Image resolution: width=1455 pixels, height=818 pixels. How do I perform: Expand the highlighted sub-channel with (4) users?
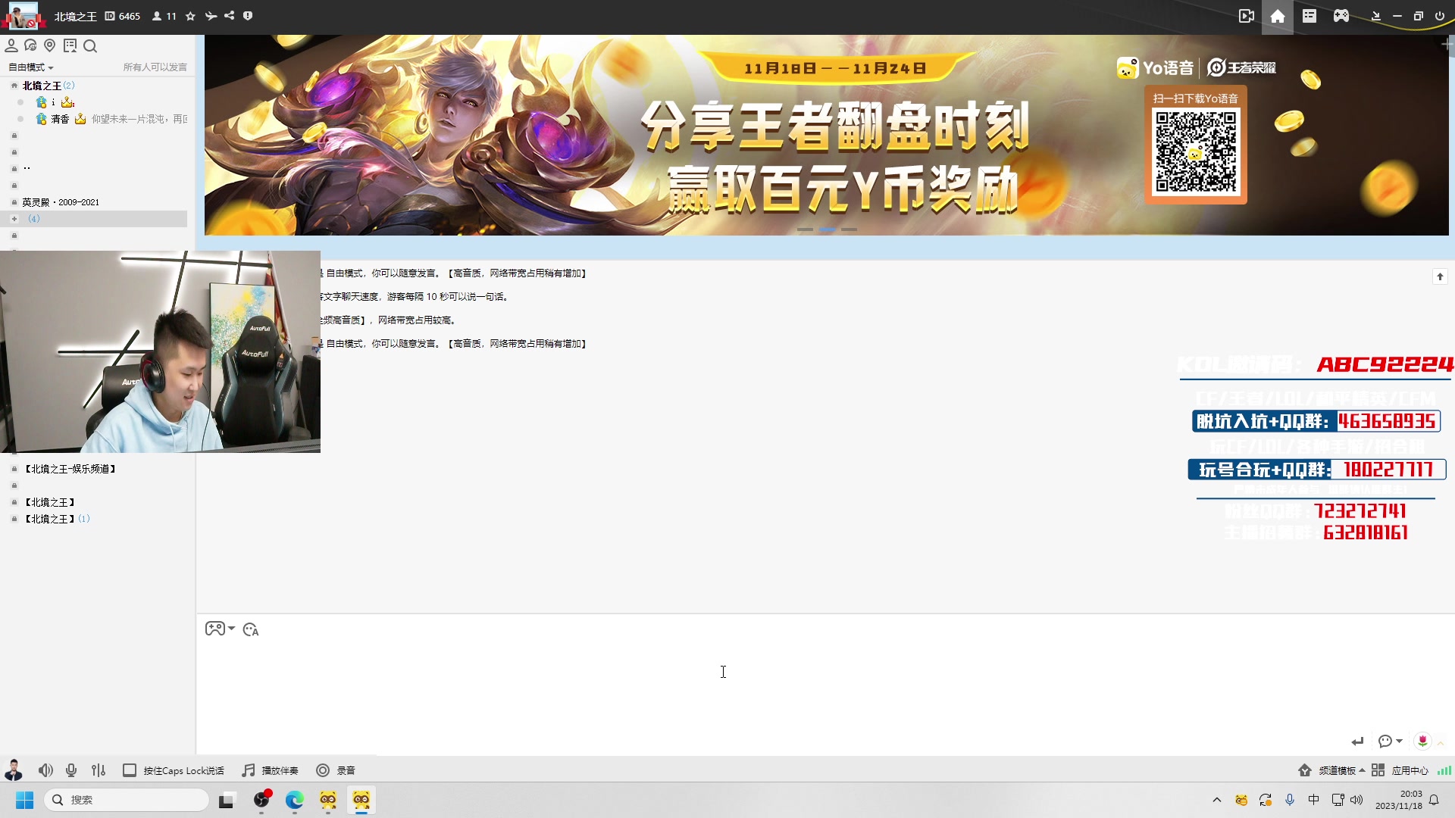(14, 219)
